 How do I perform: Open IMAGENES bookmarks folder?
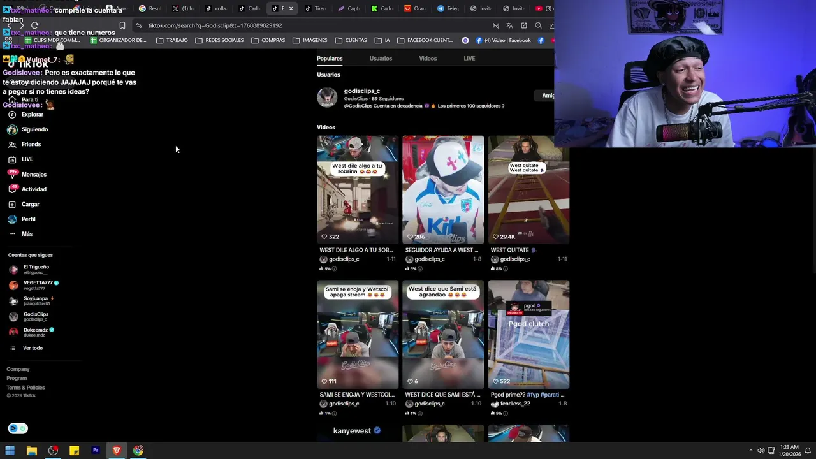[310, 40]
